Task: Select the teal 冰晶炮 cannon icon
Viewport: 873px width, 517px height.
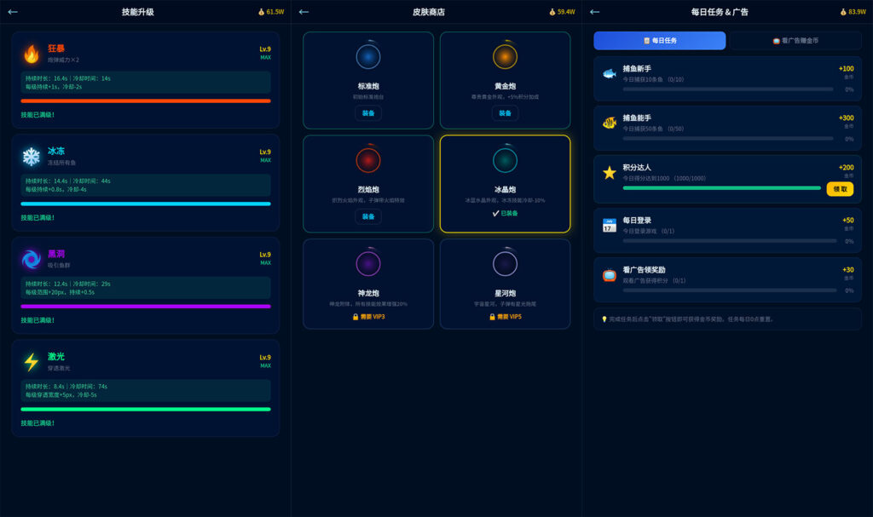Action: point(505,160)
